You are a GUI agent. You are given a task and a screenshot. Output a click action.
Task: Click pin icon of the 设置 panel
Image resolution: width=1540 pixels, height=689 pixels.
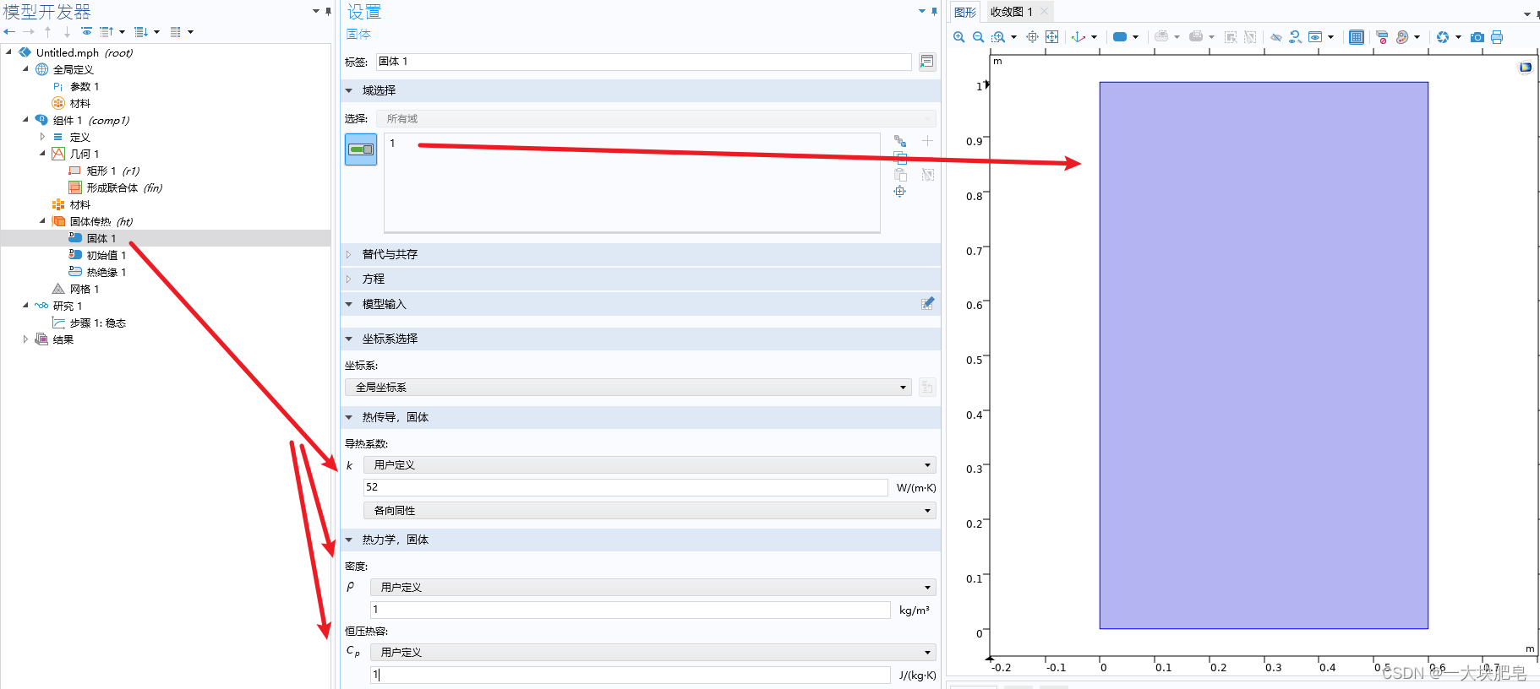coord(934,12)
